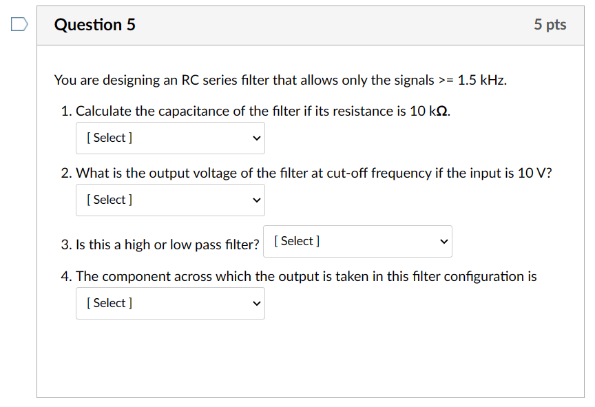This screenshot has width=595, height=407.
Task: Click the Question 5 header title
Action: tap(95, 24)
